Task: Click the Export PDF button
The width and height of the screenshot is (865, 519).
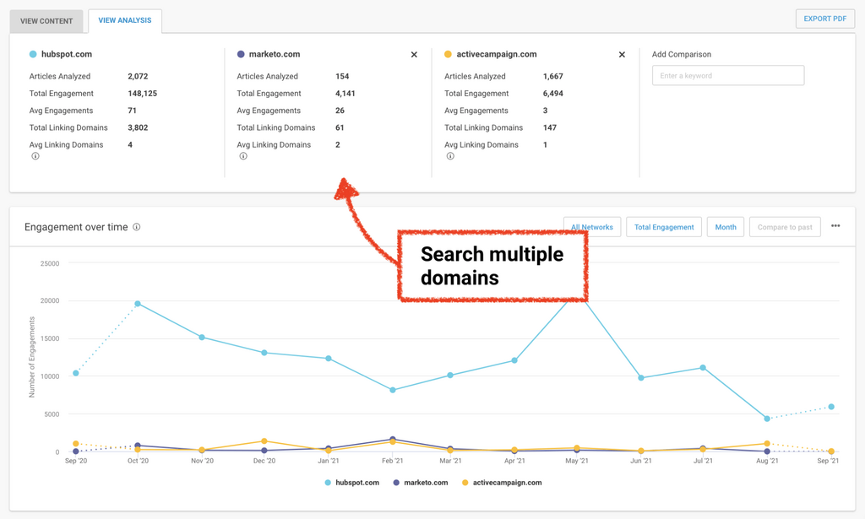Action: coord(824,19)
